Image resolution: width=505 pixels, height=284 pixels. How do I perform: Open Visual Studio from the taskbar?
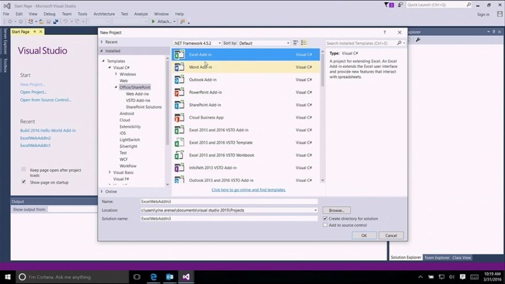point(186,277)
